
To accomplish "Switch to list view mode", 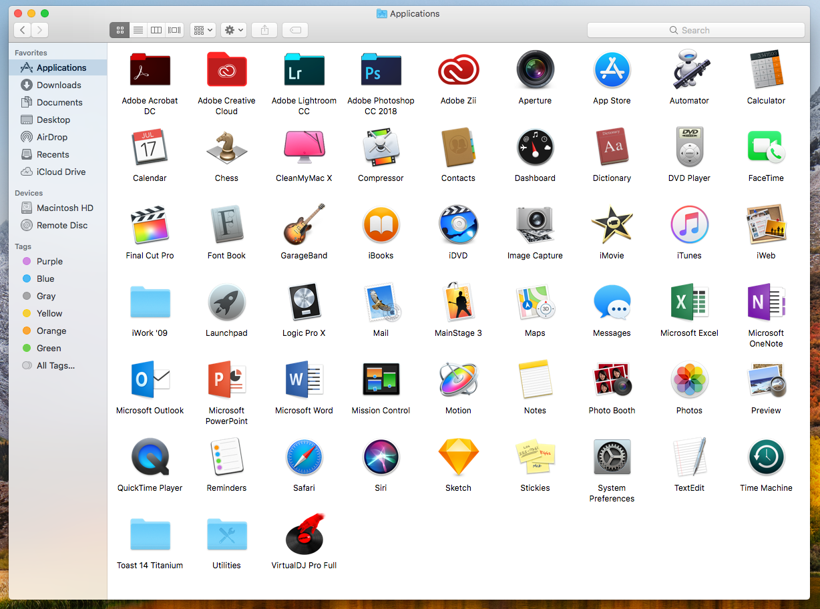I will (x=138, y=29).
